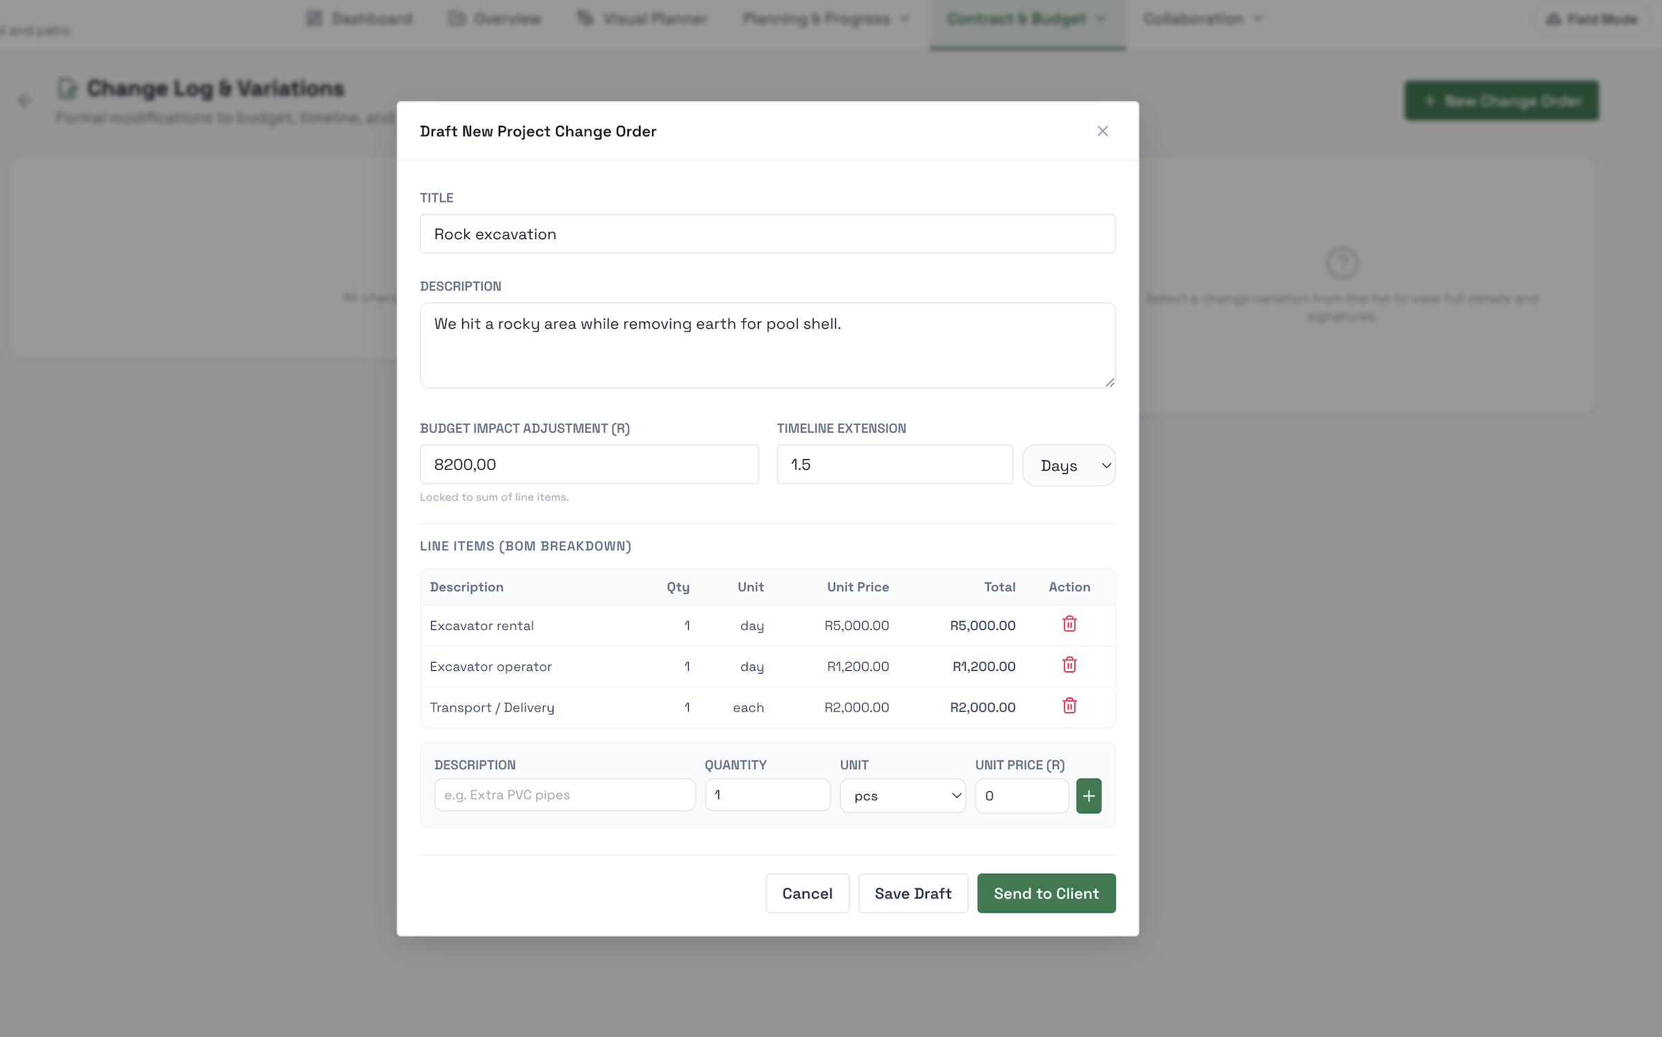Close the Draft New Project Change Order dialog

[x=1102, y=131]
